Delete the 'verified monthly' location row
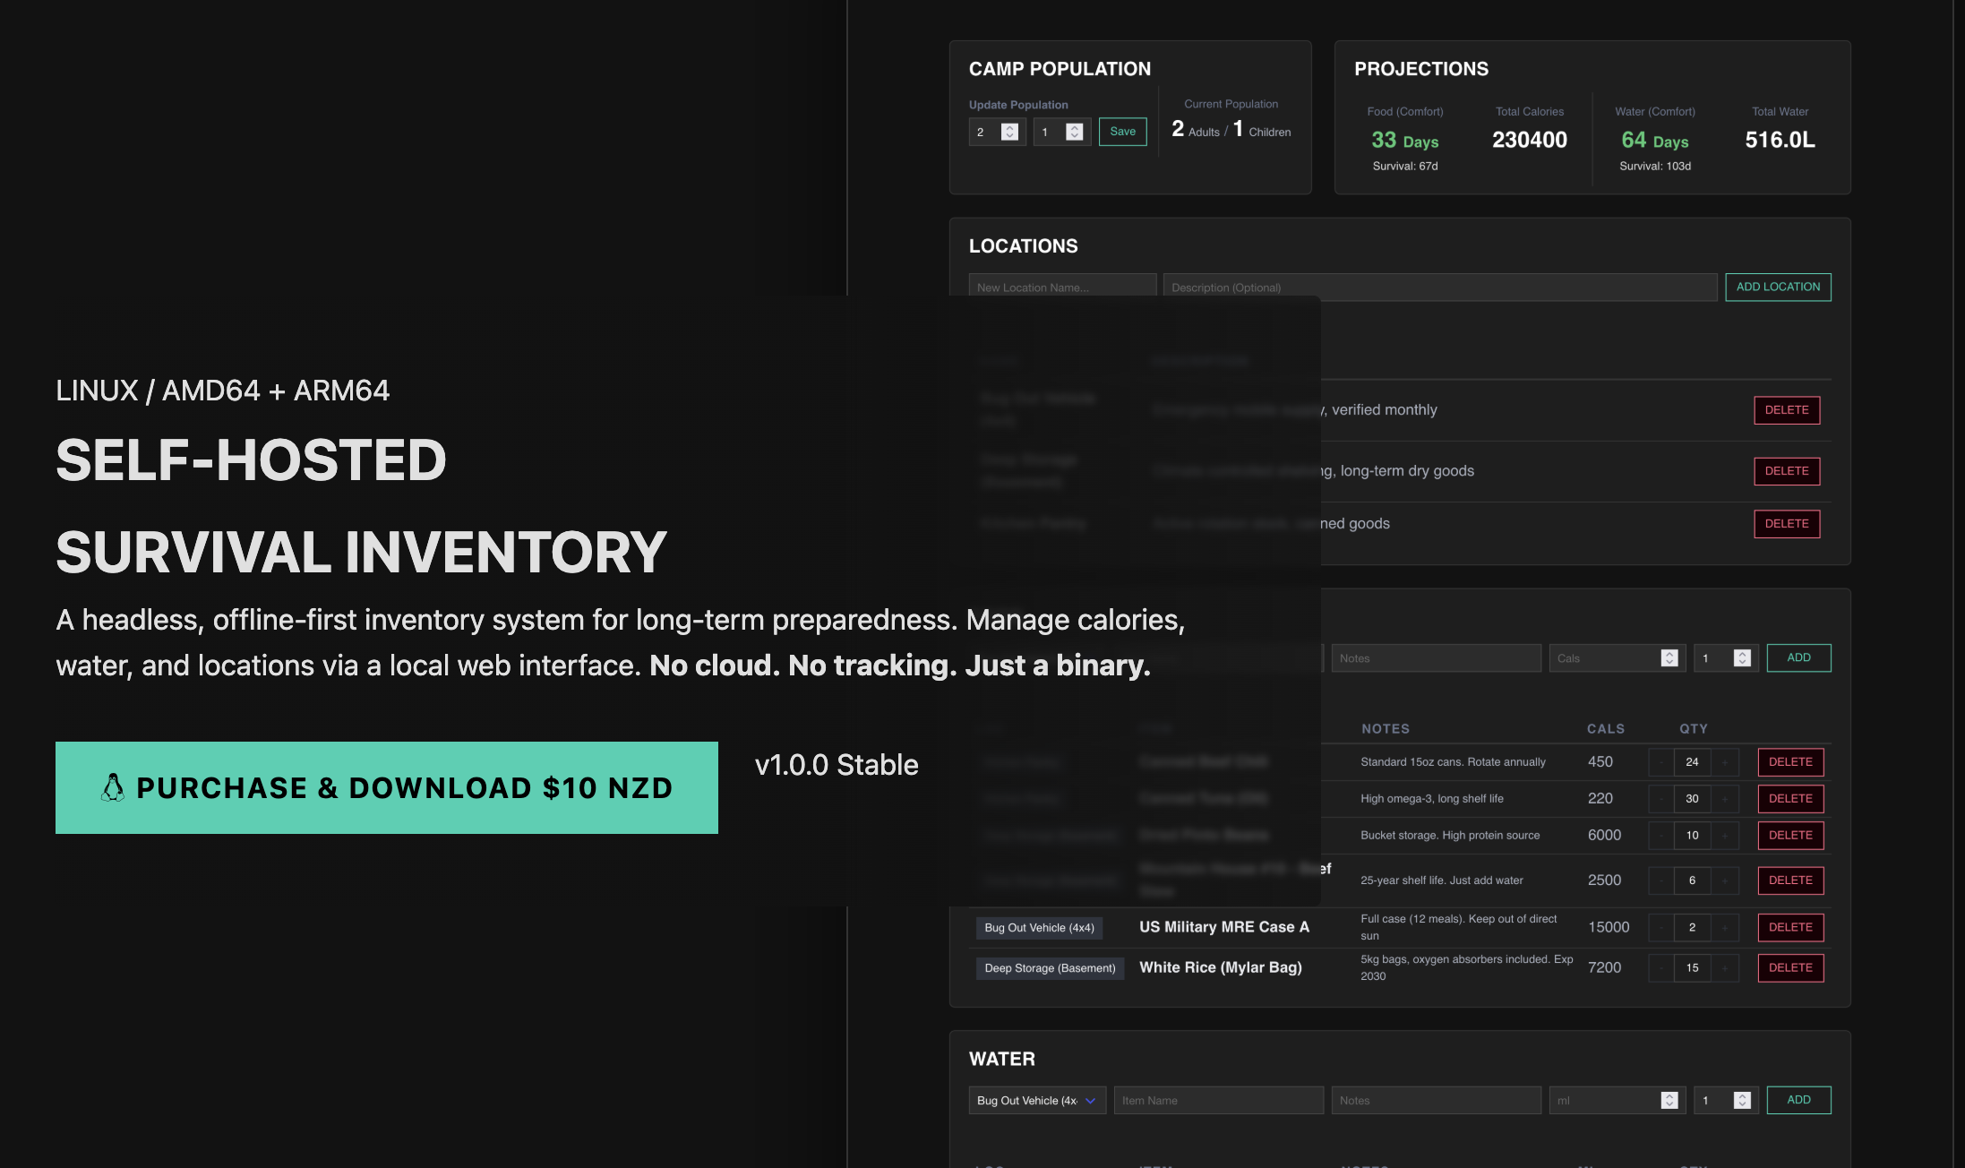Viewport: 1965px width, 1168px height. point(1786,410)
